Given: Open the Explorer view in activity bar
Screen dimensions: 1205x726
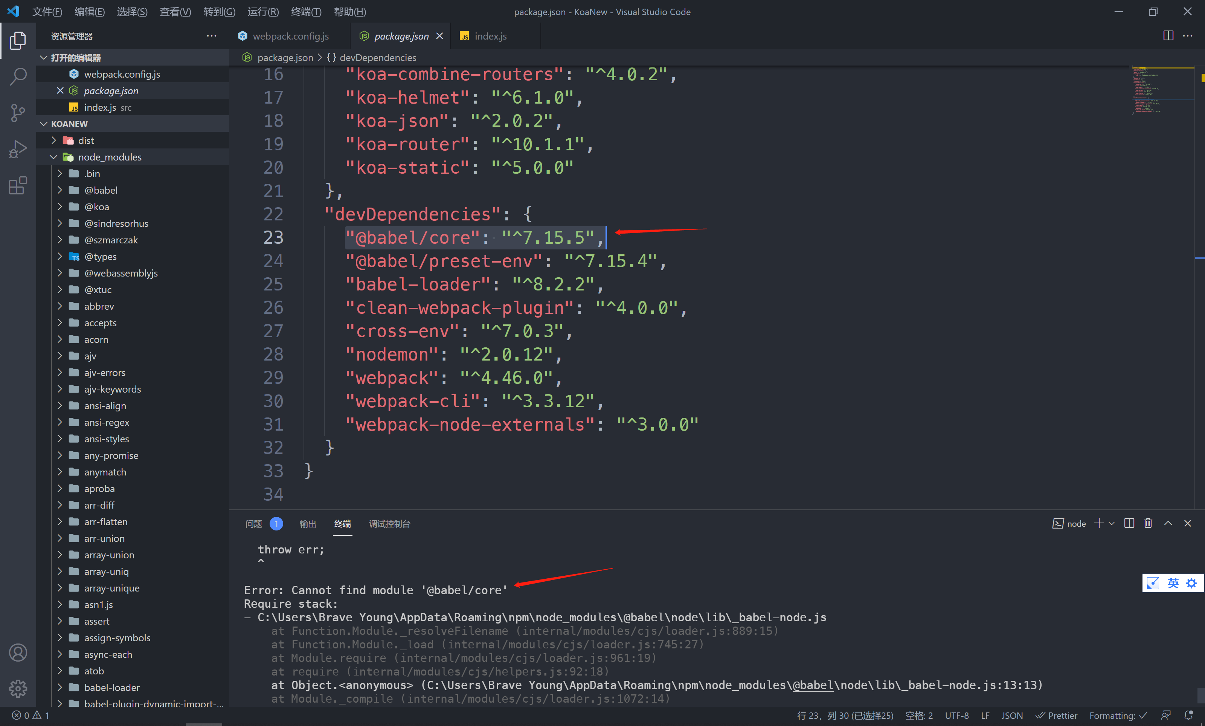Looking at the screenshot, I should [18, 40].
